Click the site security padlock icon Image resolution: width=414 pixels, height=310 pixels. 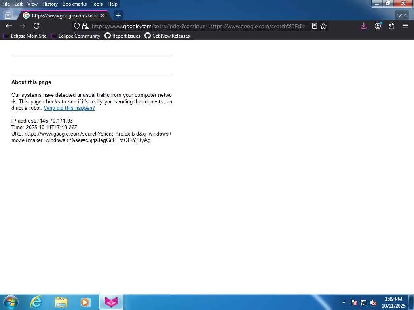[x=85, y=26]
